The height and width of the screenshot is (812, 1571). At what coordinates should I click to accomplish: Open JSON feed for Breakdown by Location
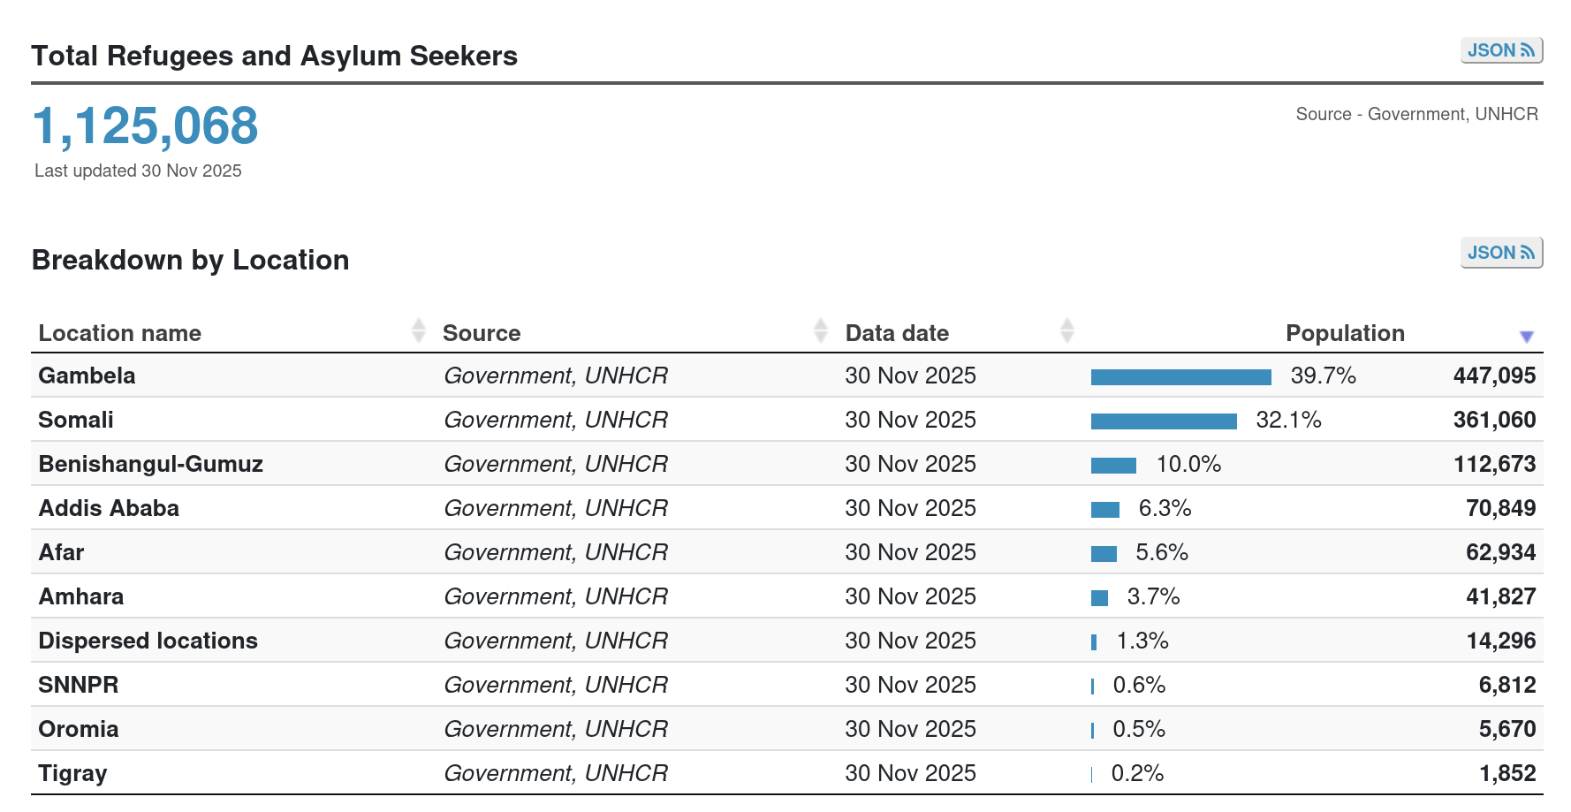[x=1500, y=253]
